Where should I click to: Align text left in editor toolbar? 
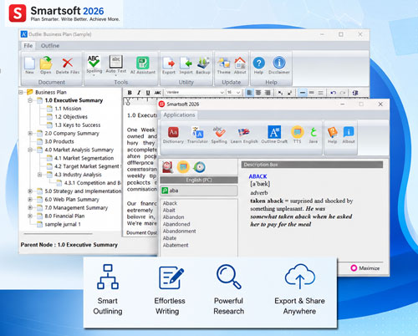click(x=249, y=93)
